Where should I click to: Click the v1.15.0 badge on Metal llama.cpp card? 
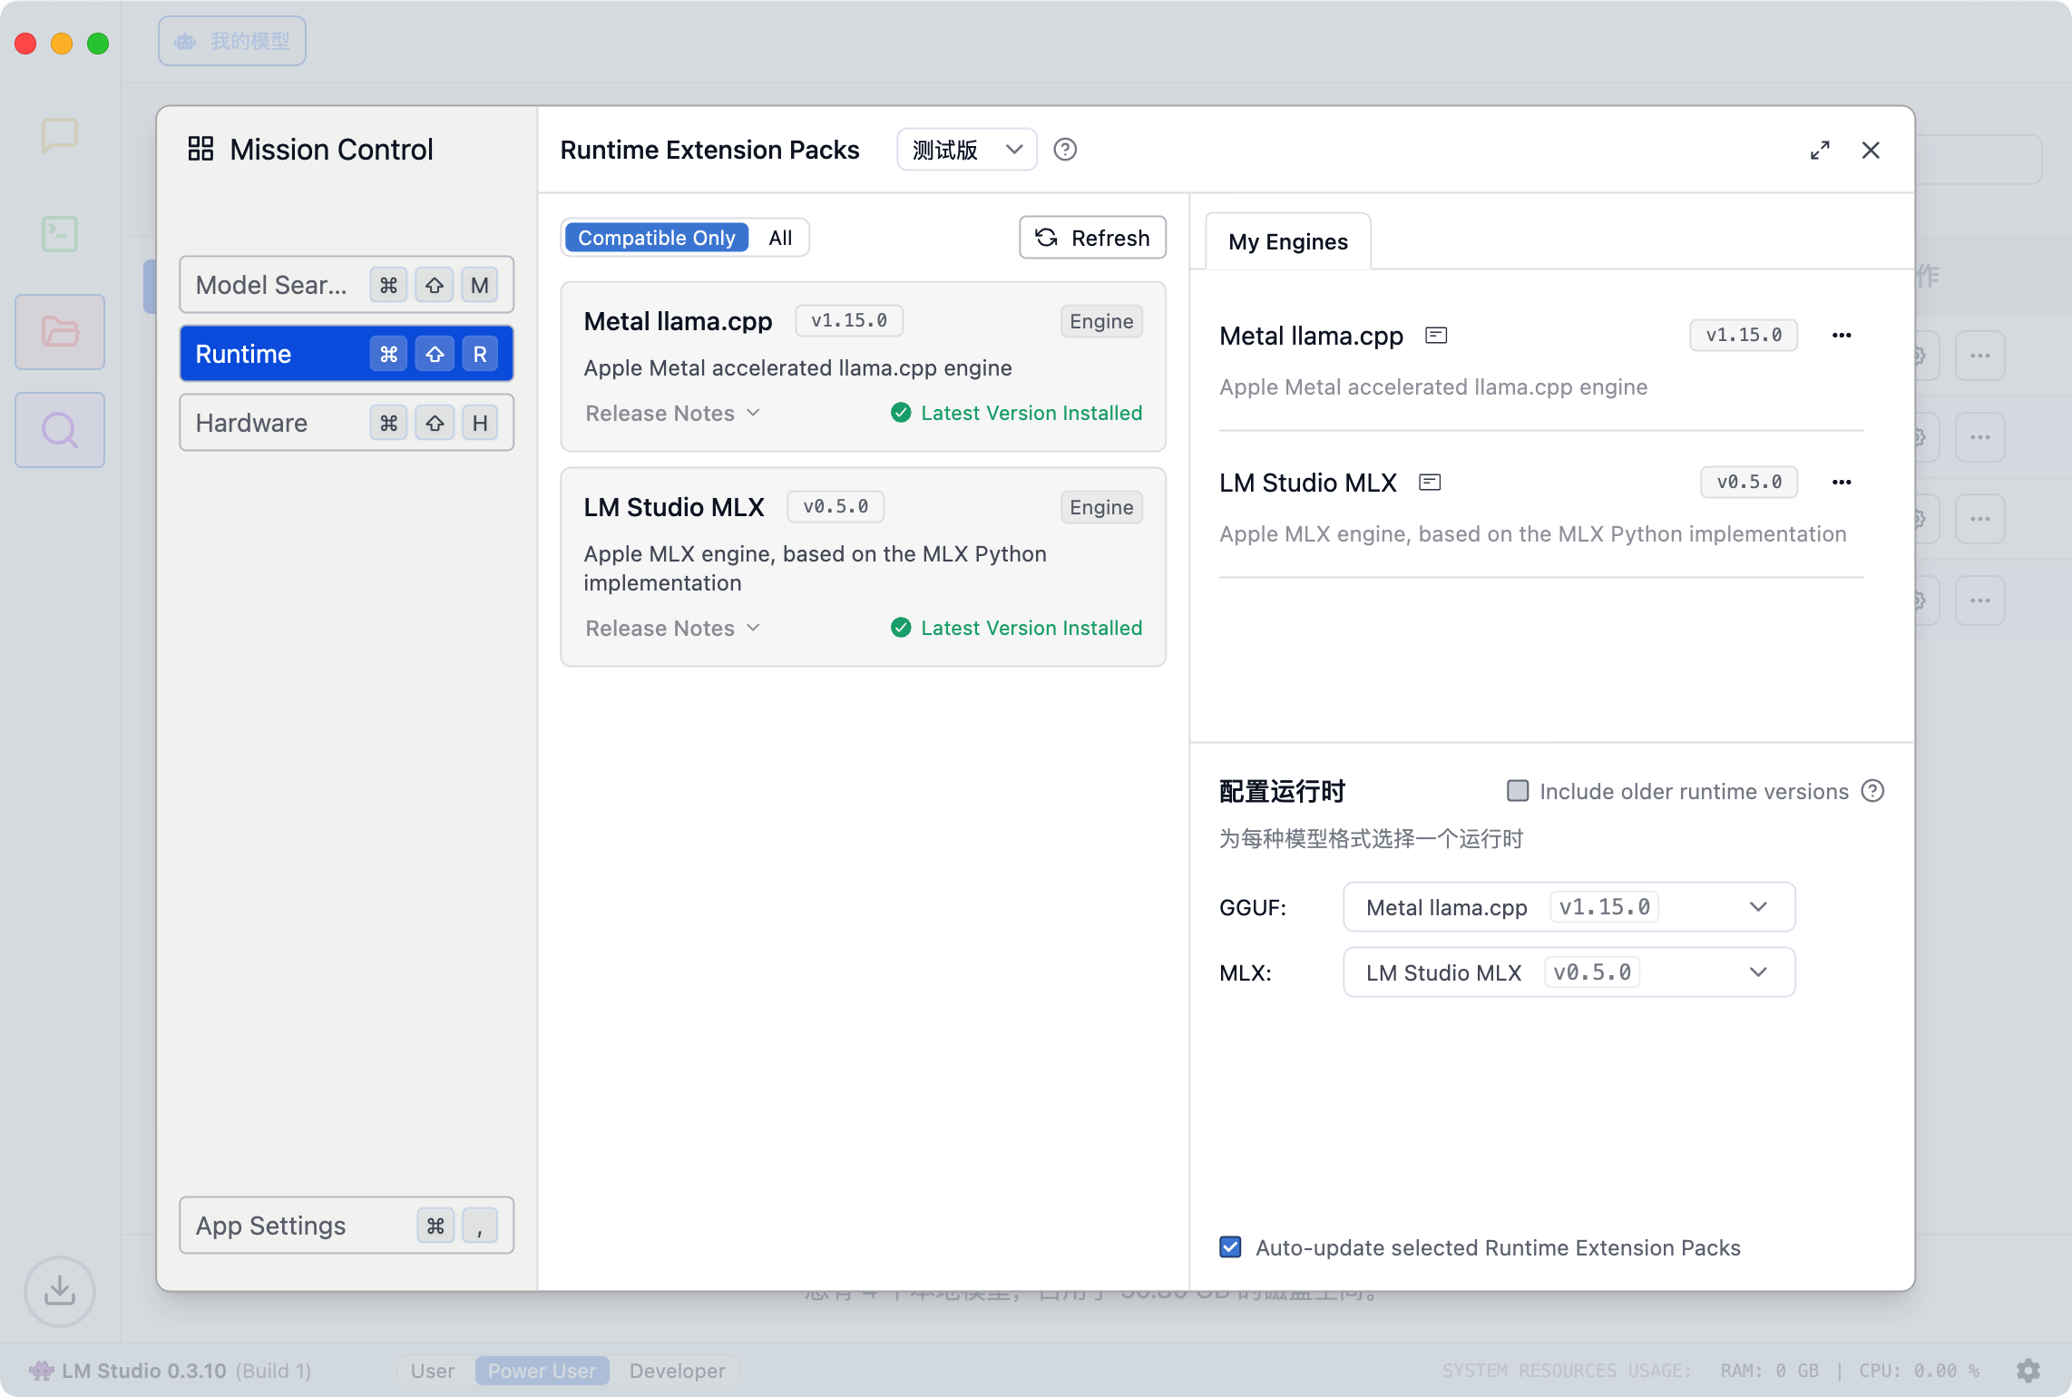[849, 320]
